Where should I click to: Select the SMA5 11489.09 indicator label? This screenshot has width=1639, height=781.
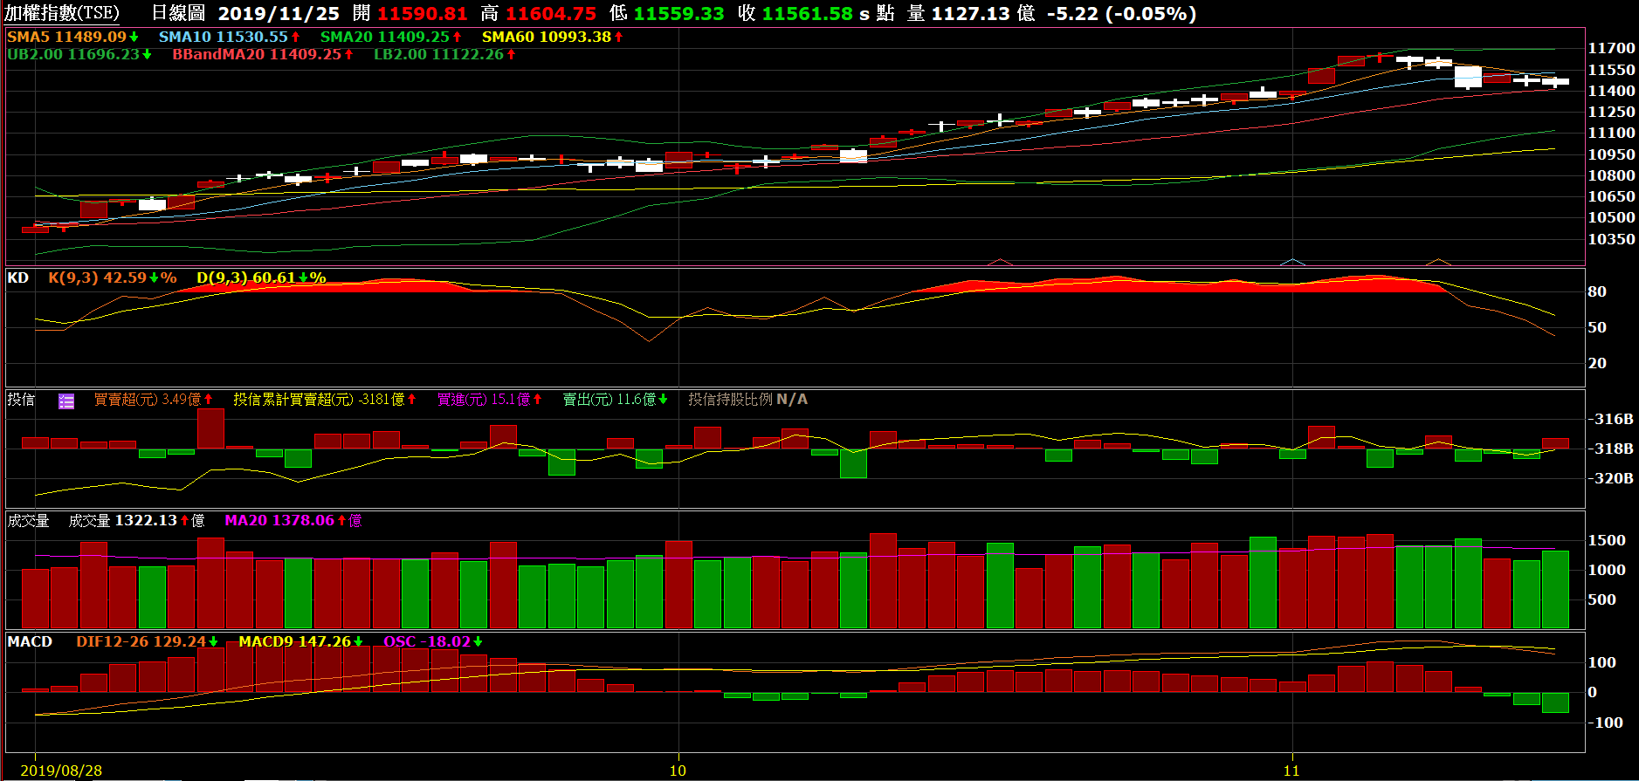click(73, 37)
